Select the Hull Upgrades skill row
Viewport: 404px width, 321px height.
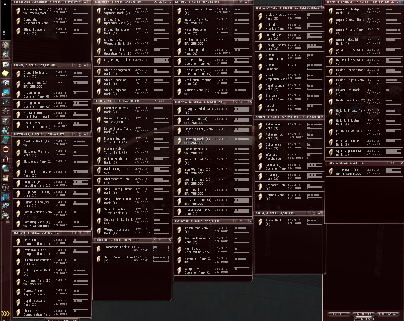click(x=52, y=272)
